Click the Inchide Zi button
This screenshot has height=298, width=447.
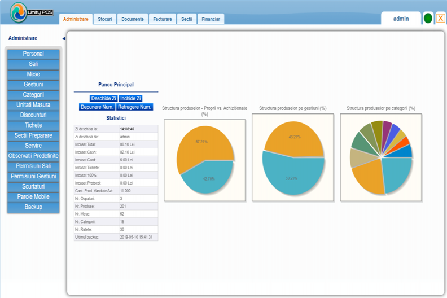[130, 98]
